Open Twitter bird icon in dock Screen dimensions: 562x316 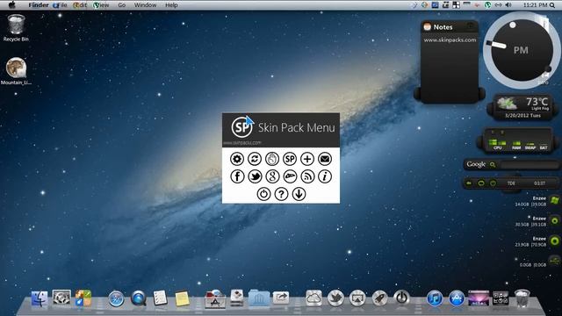[x=335, y=298]
